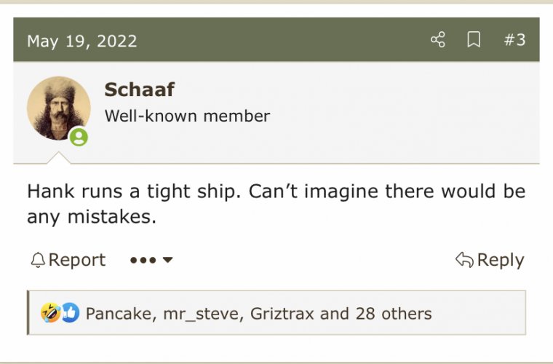Open the post permalink #3

(x=514, y=40)
